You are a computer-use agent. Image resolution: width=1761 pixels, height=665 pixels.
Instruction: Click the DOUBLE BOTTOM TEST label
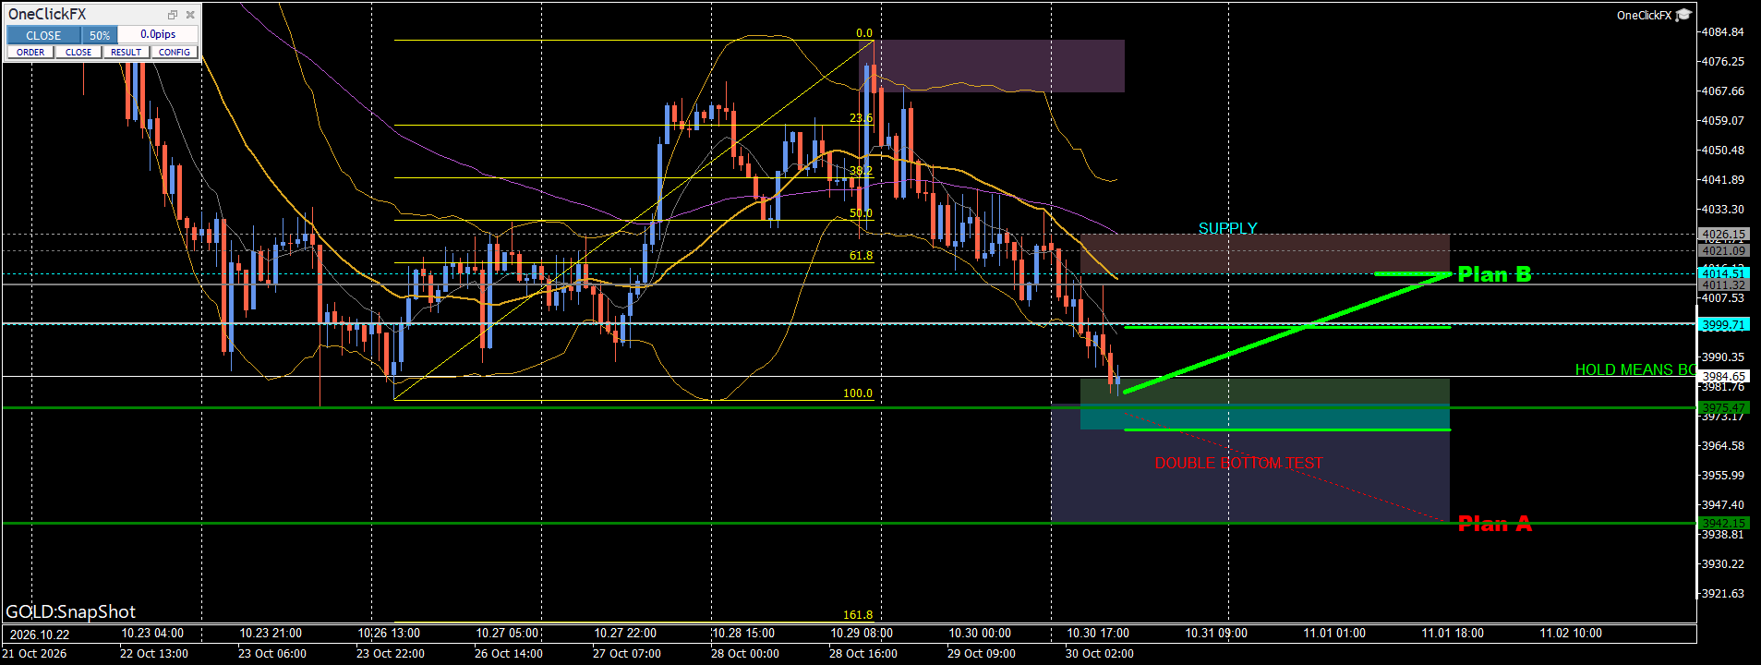[1238, 463]
